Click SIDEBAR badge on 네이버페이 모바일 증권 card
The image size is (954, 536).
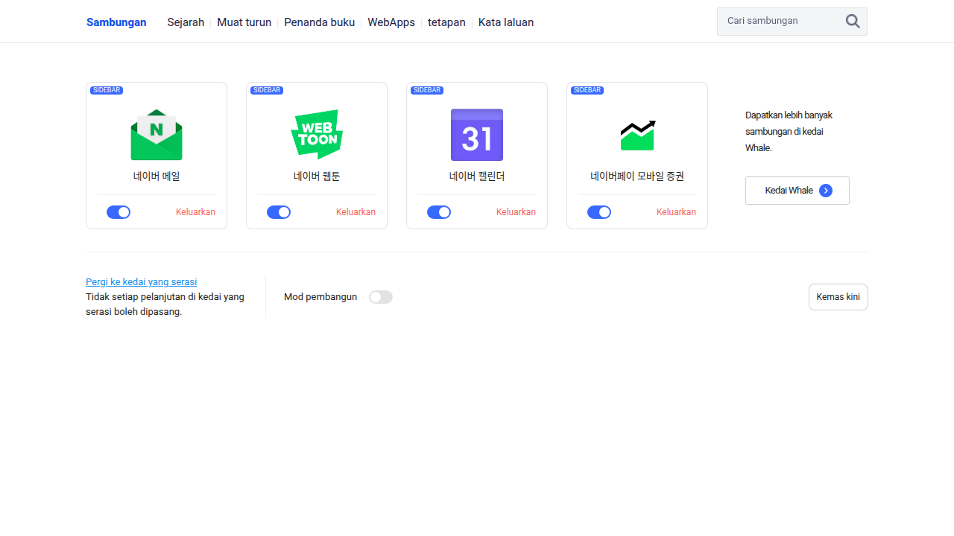click(x=587, y=90)
